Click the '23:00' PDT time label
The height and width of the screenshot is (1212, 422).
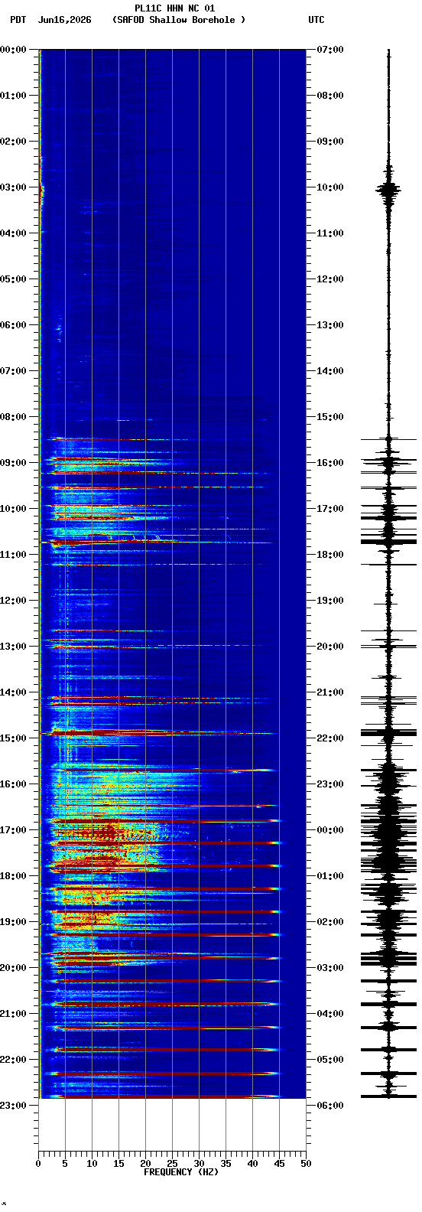click(x=14, y=1106)
